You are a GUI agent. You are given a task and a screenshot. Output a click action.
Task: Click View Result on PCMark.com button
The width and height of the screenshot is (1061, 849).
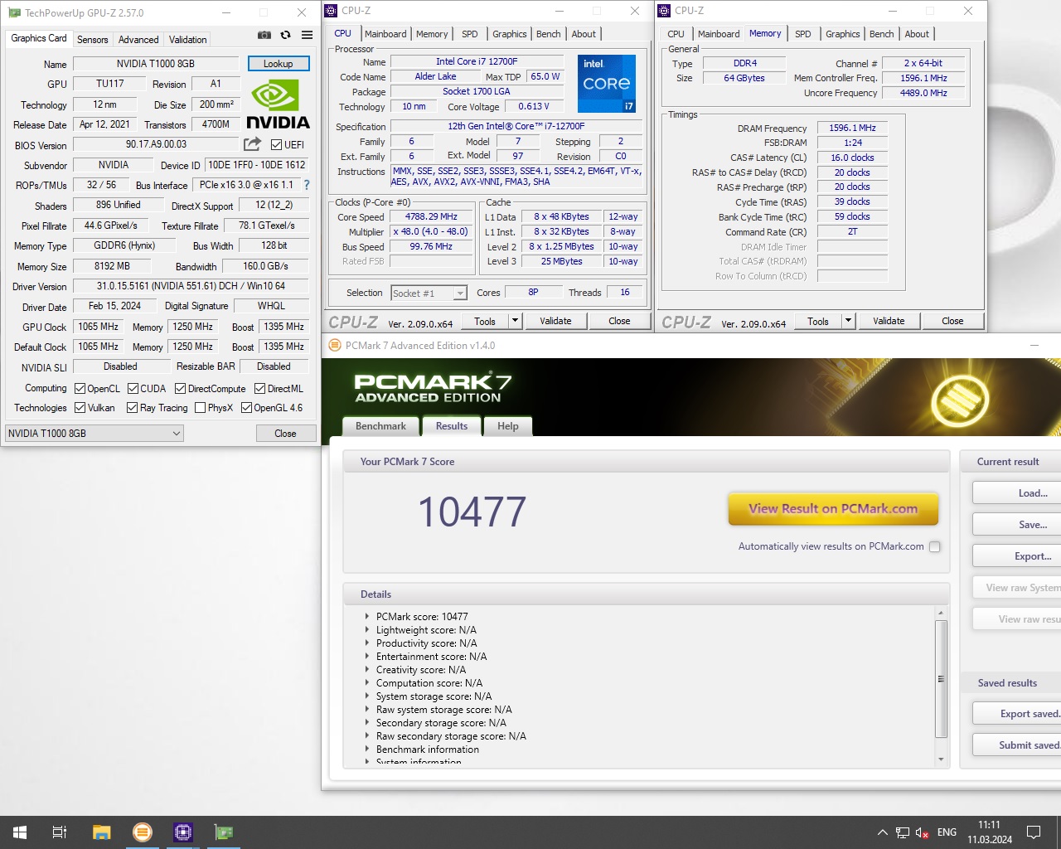(833, 509)
